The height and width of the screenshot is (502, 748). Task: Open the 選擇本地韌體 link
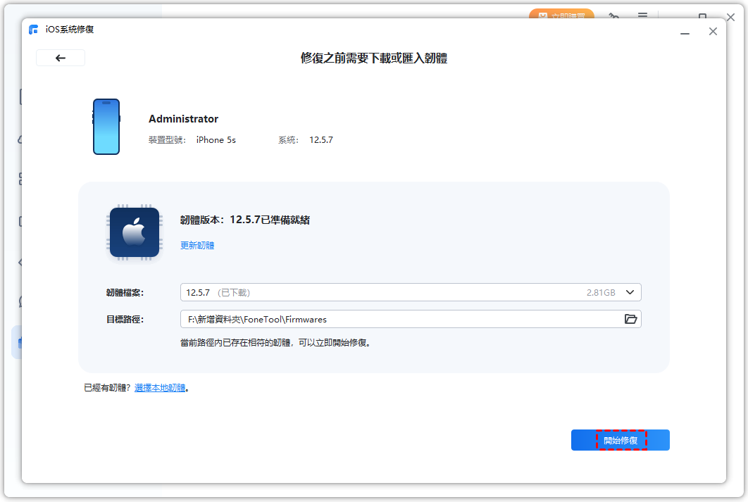[160, 388]
